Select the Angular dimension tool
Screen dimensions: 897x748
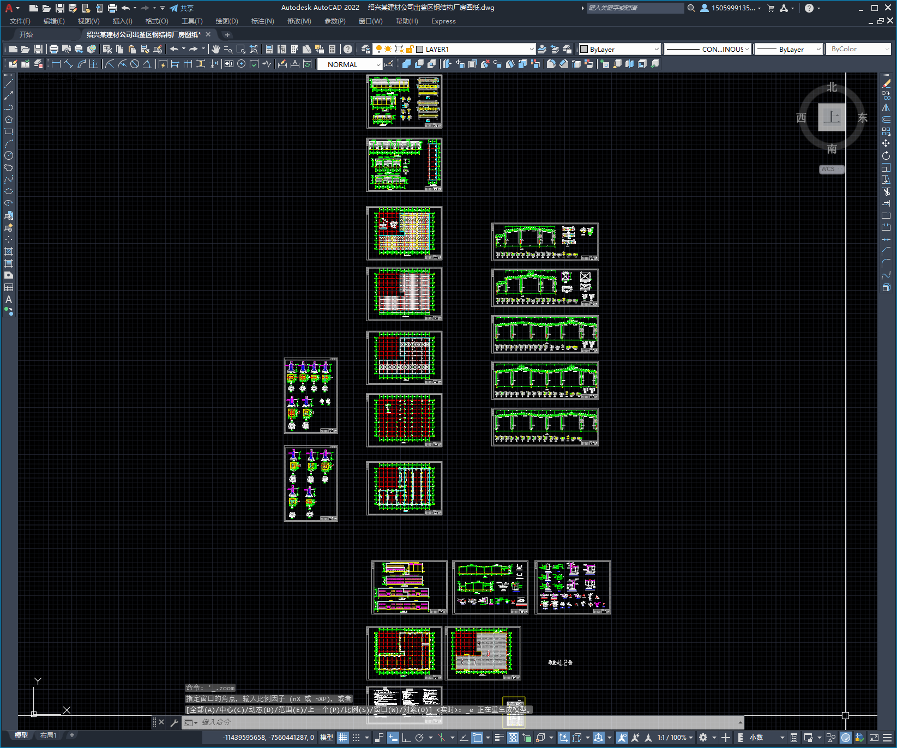[x=147, y=64]
